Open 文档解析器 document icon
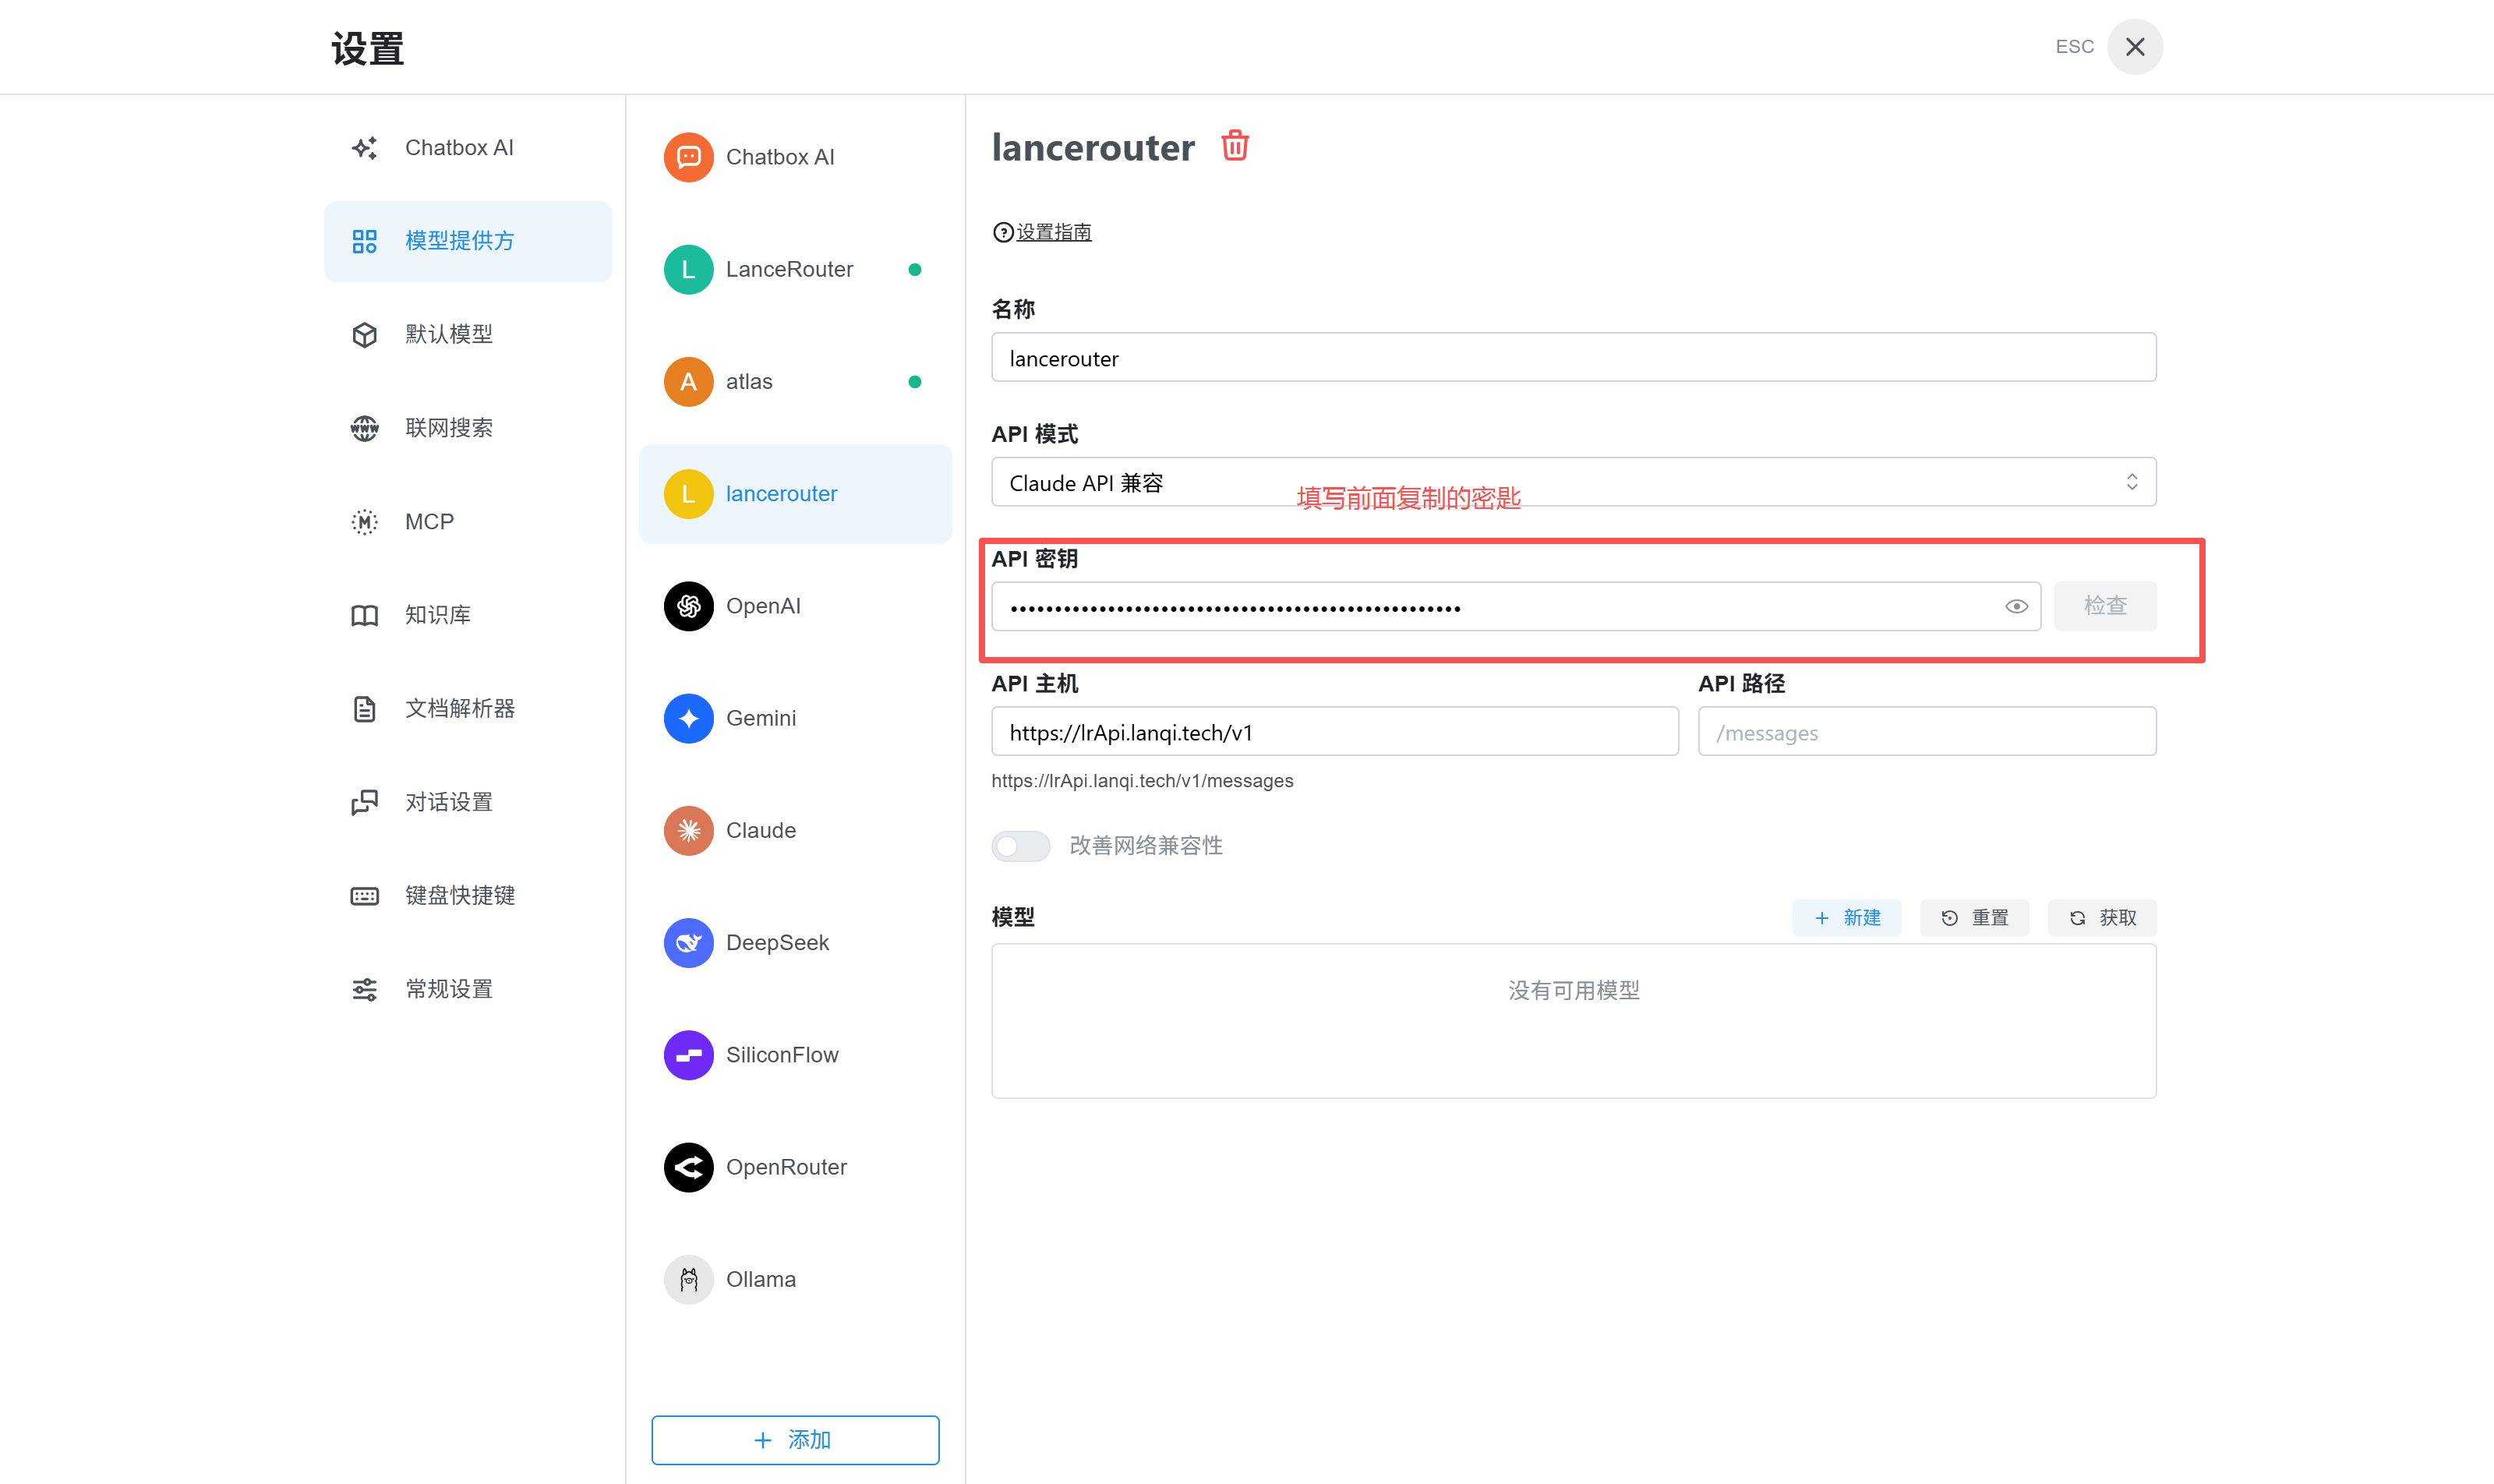 coord(364,708)
